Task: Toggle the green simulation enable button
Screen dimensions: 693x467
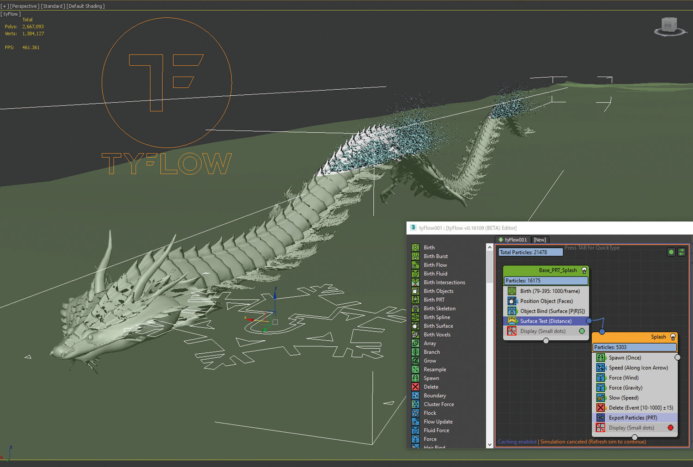Action: (x=671, y=252)
